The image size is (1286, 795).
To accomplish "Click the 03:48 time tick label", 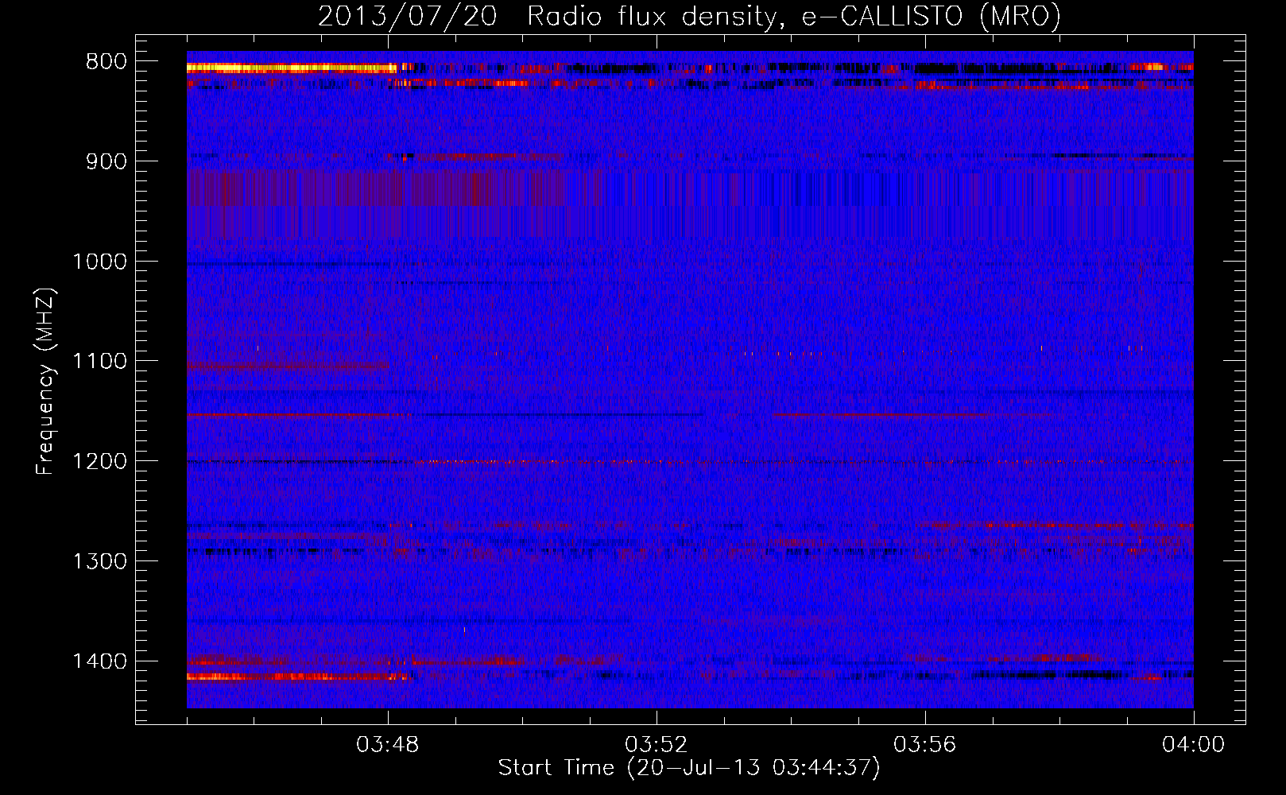I will click(388, 745).
